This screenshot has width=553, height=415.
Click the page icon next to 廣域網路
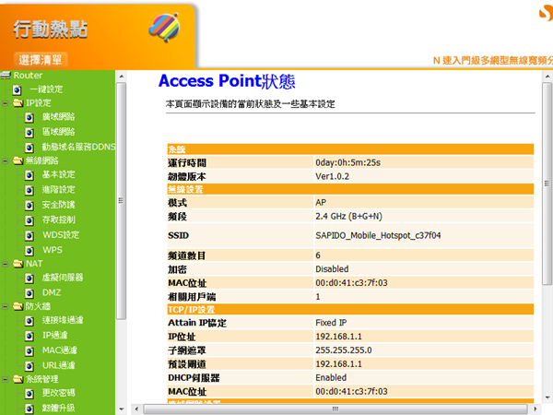[29, 117]
